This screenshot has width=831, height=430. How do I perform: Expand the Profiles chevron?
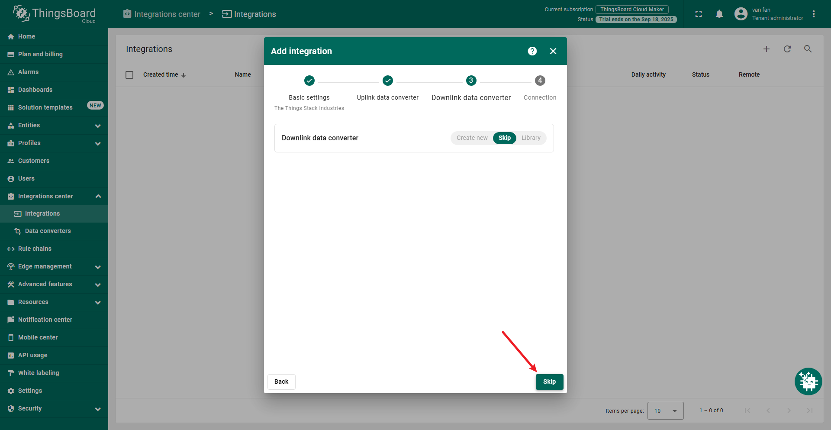pos(98,143)
